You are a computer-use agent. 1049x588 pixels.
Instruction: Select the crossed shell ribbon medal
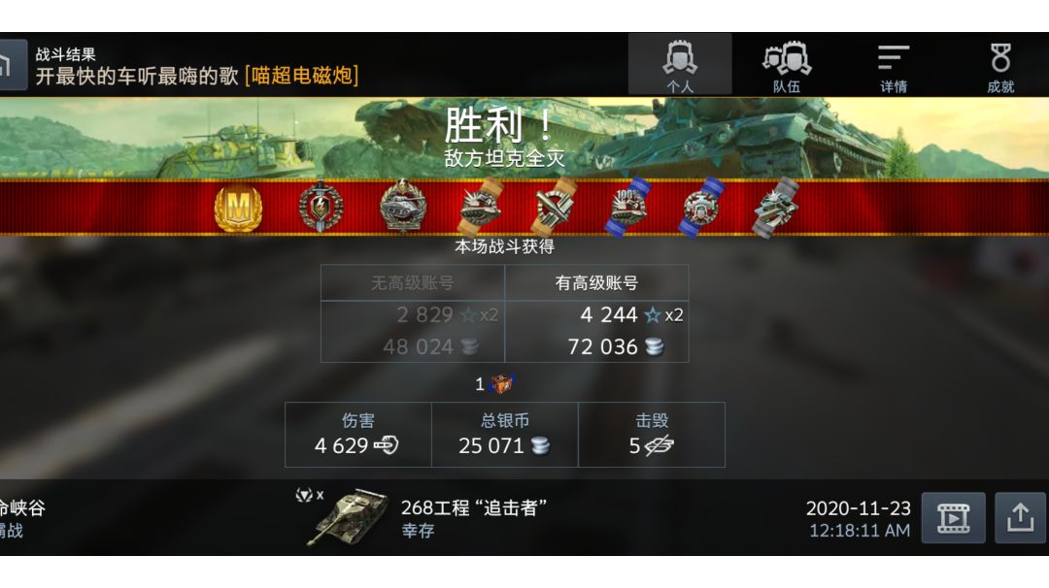click(x=555, y=207)
